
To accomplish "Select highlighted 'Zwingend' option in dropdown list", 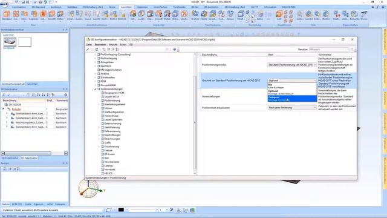I will point(292,99).
